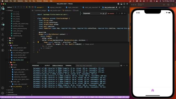Open the Manage gear in activity bar
176x99 pixels.
3,93
